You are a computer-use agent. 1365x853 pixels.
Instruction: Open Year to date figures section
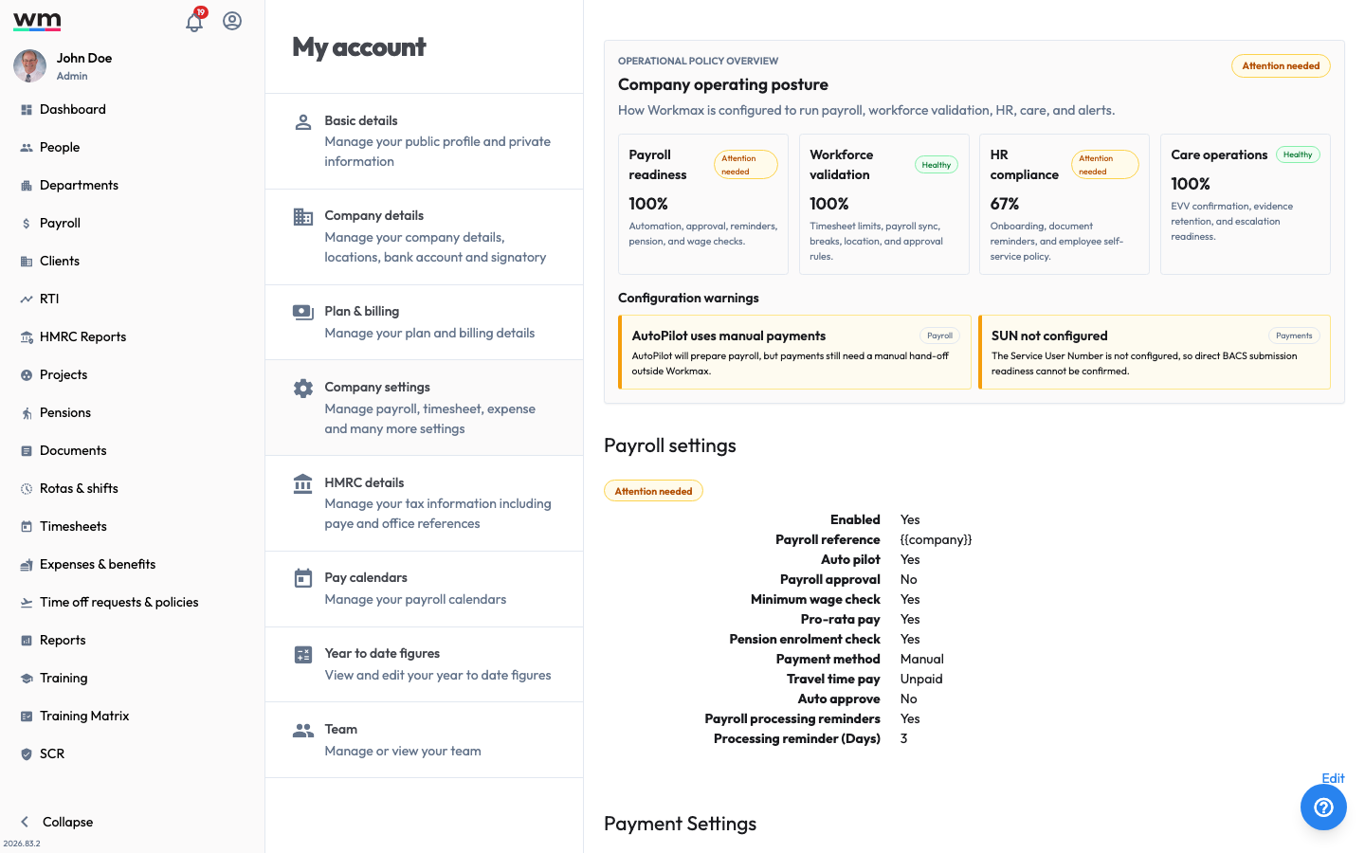424,664
